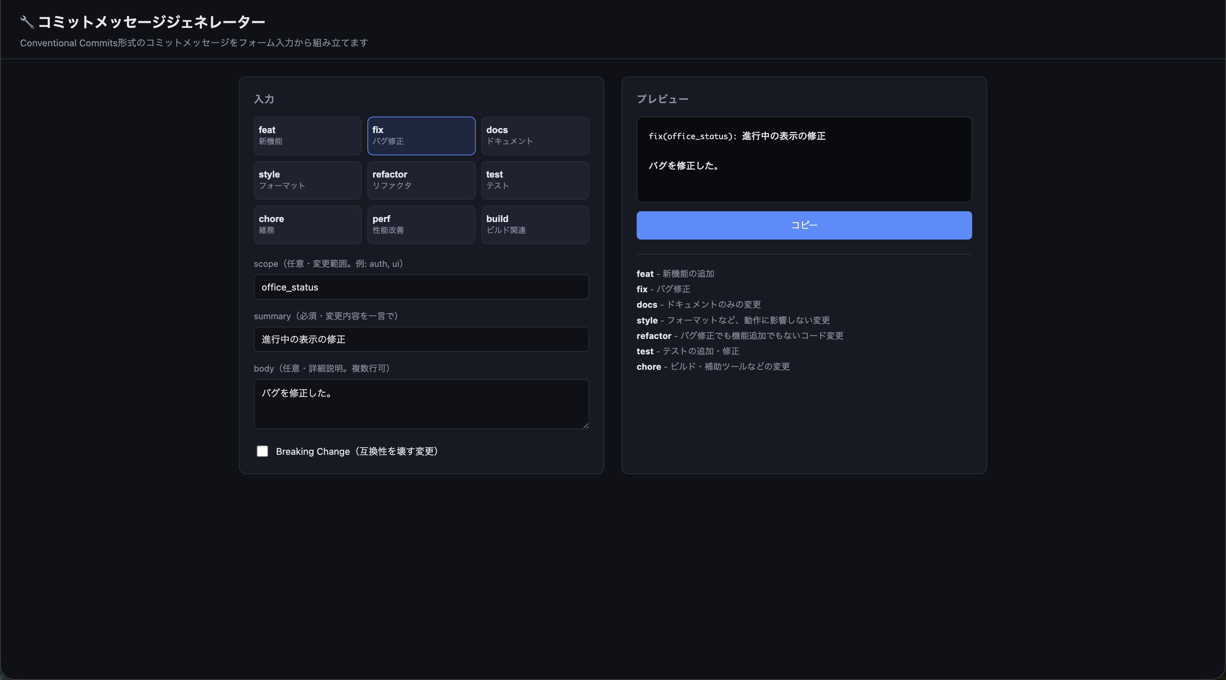Pick the perf commit type
Image resolution: width=1226 pixels, height=680 pixels.
pyautogui.click(x=421, y=225)
